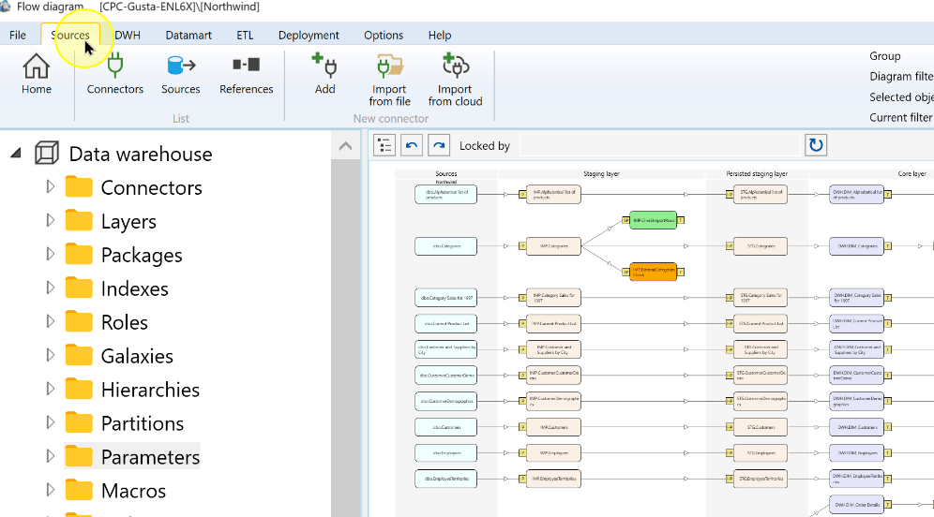934x517 pixels.
Task: Open the References list from ribbon
Action: pos(246,74)
